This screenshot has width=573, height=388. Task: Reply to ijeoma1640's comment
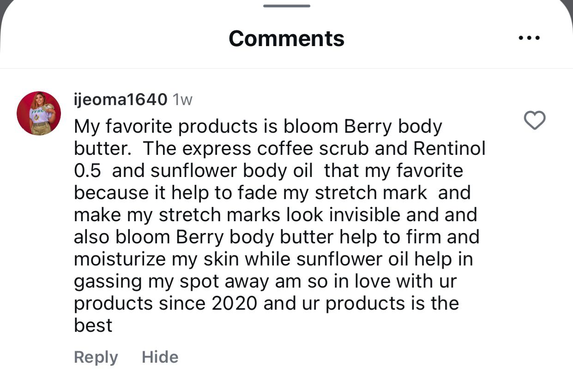(x=96, y=357)
